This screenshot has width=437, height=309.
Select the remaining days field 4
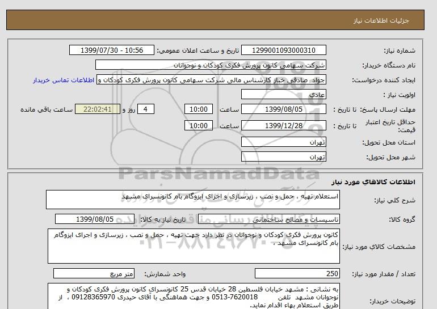click(146, 109)
